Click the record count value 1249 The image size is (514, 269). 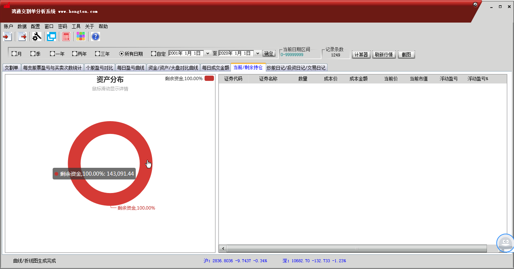[335, 55]
